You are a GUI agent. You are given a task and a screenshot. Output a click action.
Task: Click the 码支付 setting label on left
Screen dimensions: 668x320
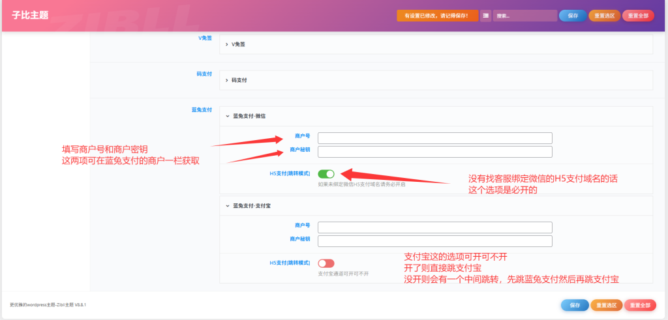204,74
